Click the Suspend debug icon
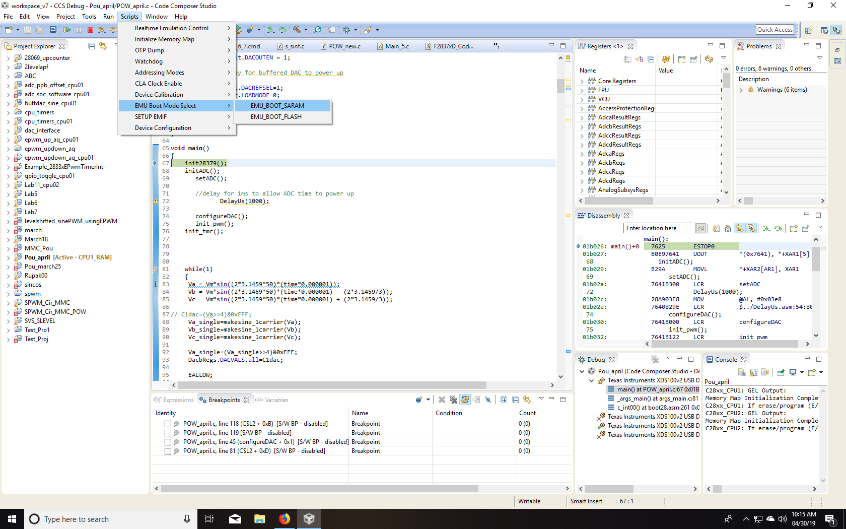 click(x=79, y=30)
